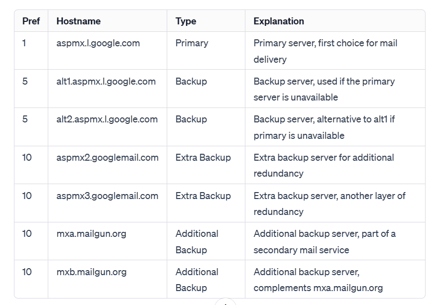
Task: Click explanation 'Primary server, first choice for mail delivery'
Action: tap(326, 51)
